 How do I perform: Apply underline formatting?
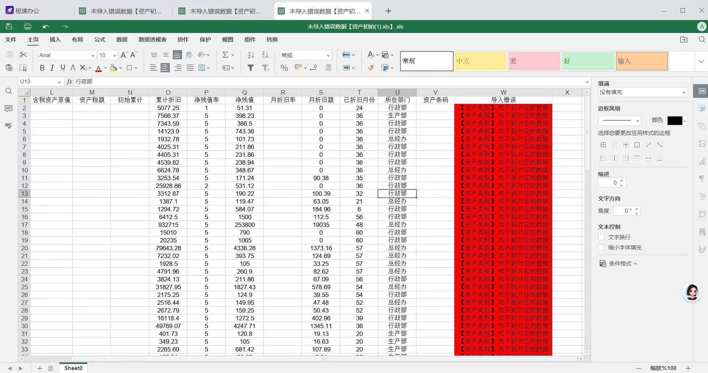coord(63,68)
